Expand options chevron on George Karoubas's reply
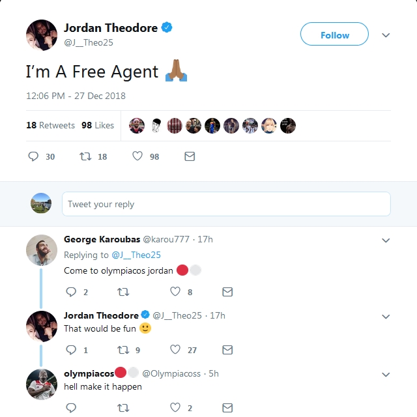The image size is (417, 417). click(x=386, y=240)
